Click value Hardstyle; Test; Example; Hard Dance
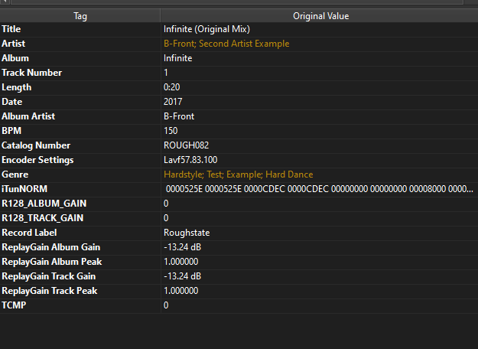Screen dimensions: 478x349 [239, 174]
